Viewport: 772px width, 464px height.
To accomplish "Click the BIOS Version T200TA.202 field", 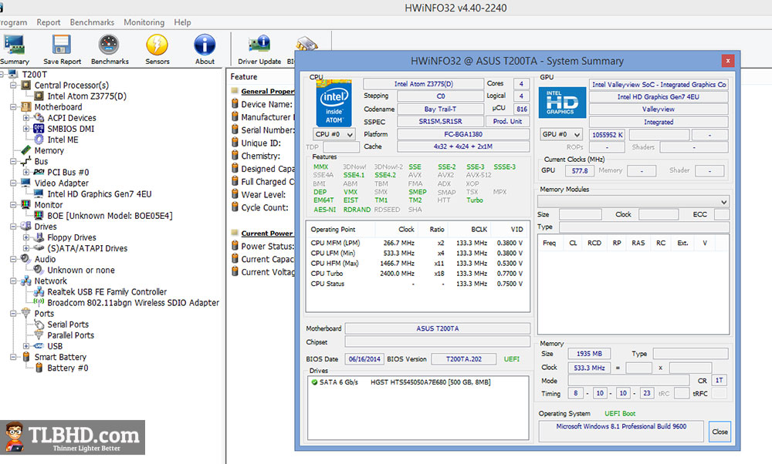I will 464,359.
